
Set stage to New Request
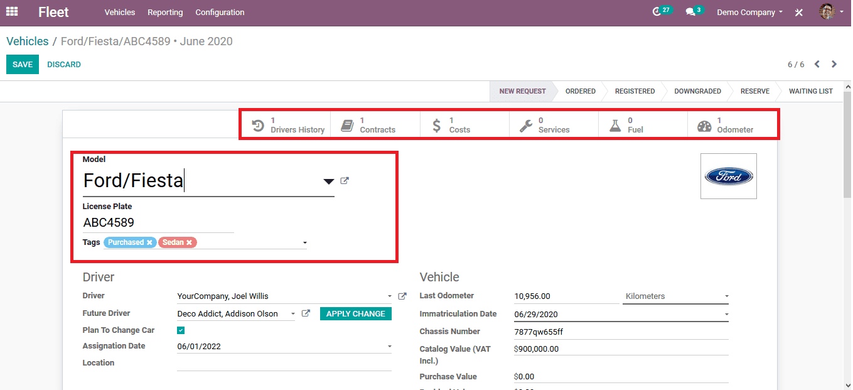click(522, 91)
